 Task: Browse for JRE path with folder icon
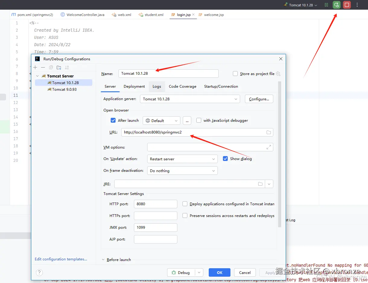(260, 184)
